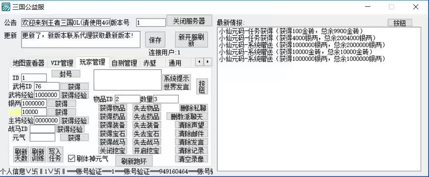This screenshot has width=429, height=177.
Task: Click the empty 元气 input field
Action: pyautogui.click(x=43, y=137)
